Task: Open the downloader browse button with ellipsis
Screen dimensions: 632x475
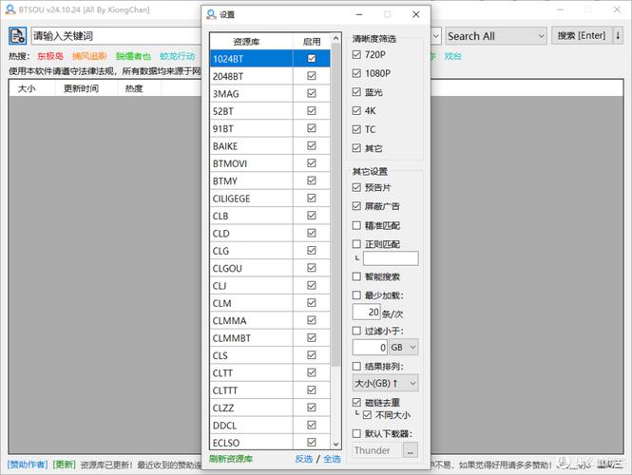Action: coord(411,450)
